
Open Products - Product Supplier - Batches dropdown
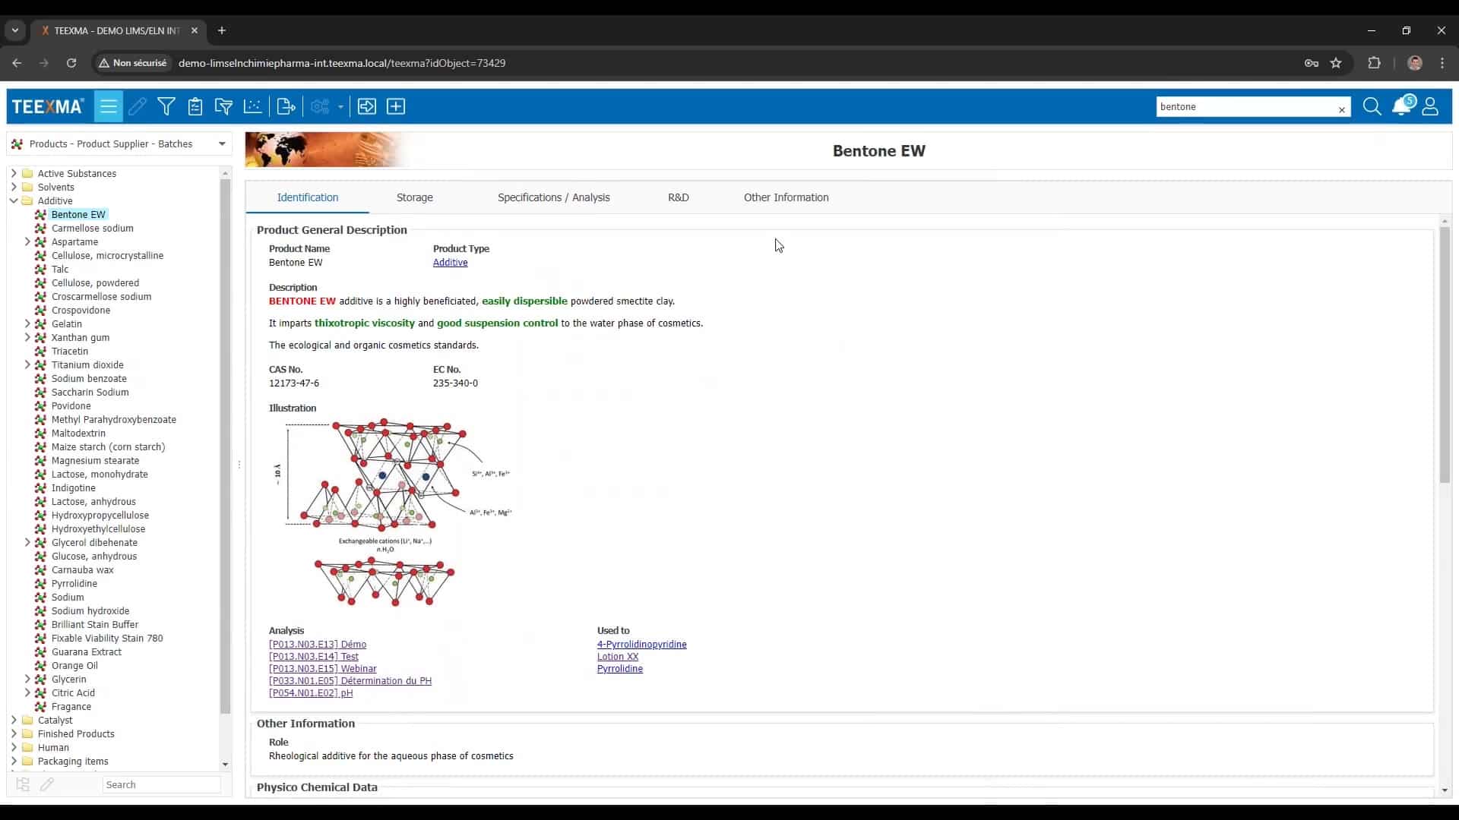pos(119,143)
